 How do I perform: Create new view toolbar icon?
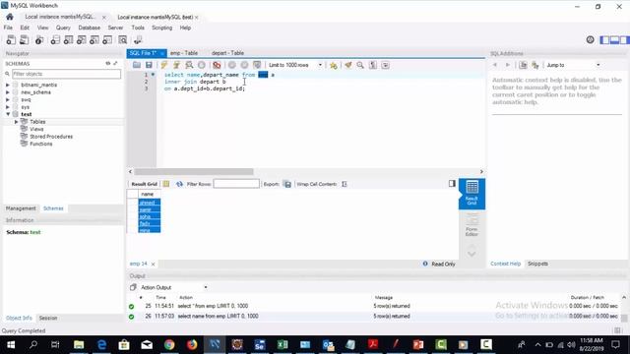coord(81,39)
